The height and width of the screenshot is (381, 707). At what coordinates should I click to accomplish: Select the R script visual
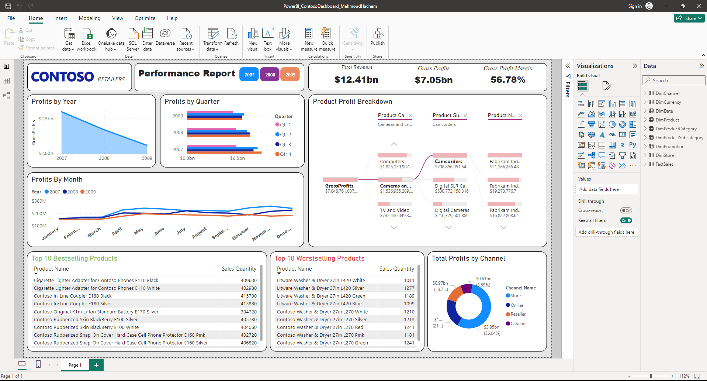(x=623, y=145)
